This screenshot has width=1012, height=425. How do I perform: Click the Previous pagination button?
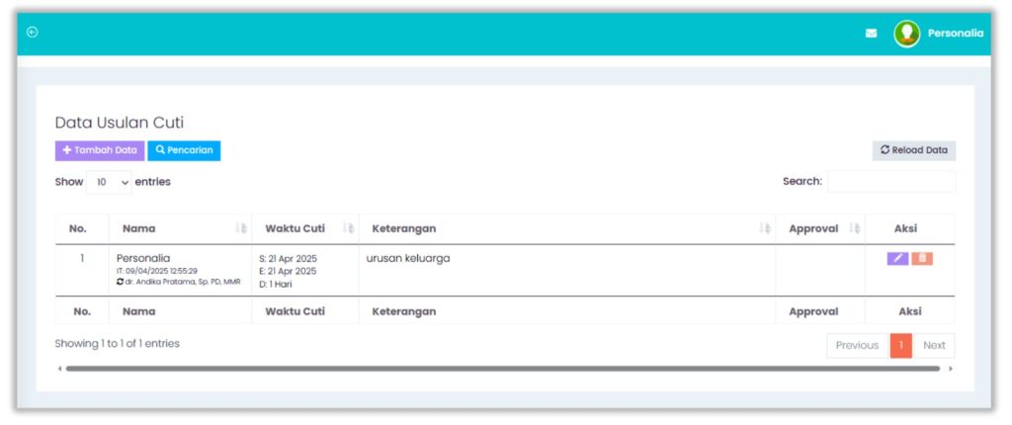click(x=857, y=346)
